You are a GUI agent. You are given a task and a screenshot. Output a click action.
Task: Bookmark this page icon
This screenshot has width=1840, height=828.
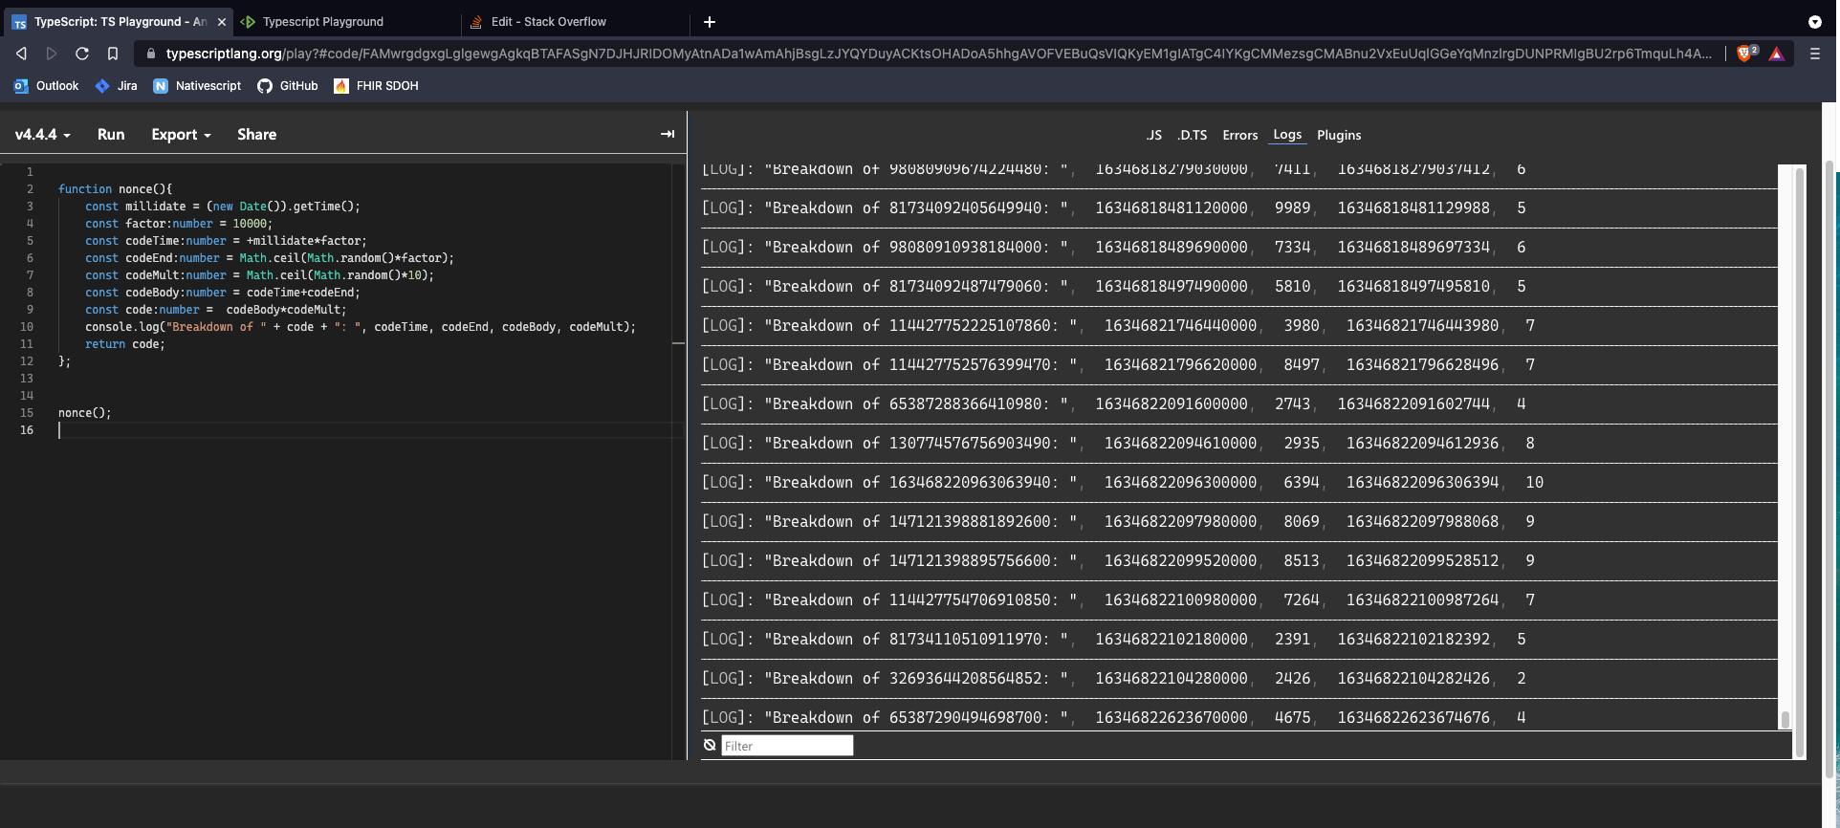113,54
